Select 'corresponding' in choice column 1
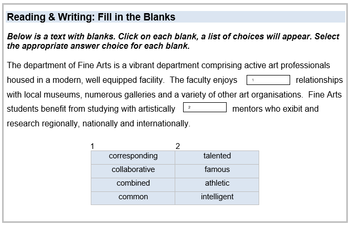Image resolution: width=351 pixels, height=226 pixels. click(133, 156)
